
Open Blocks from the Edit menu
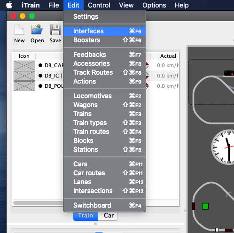pyautogui.click(x=104, y=140)
